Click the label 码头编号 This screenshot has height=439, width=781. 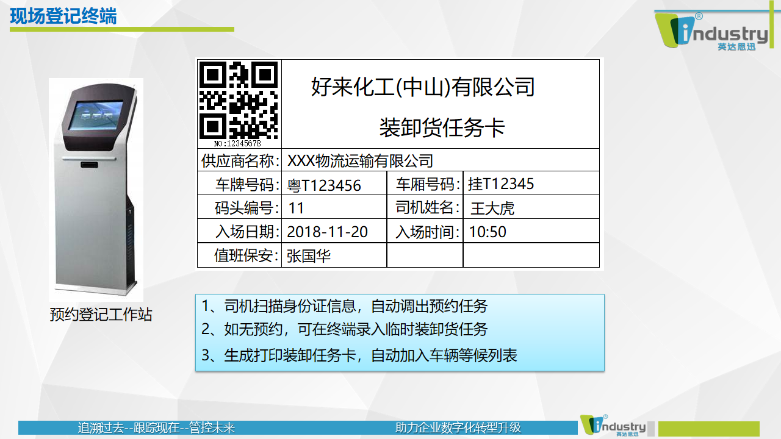[x=247, y=208]
